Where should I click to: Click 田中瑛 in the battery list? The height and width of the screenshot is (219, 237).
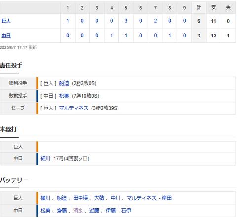(x=80, y=198)
